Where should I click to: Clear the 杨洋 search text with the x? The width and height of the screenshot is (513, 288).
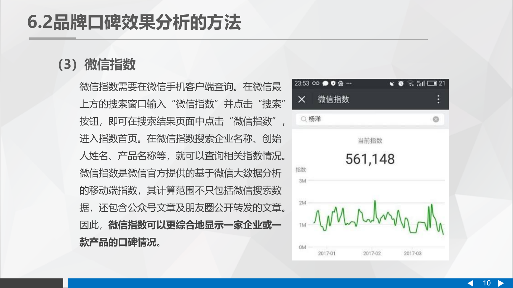[435, 119]
